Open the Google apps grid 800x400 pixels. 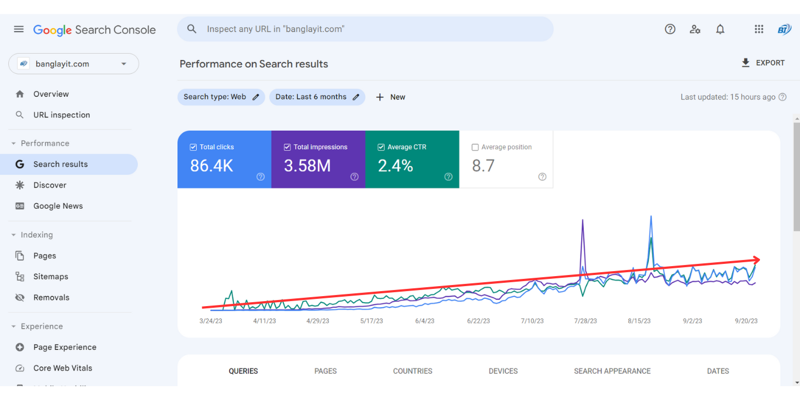point(759,29)
